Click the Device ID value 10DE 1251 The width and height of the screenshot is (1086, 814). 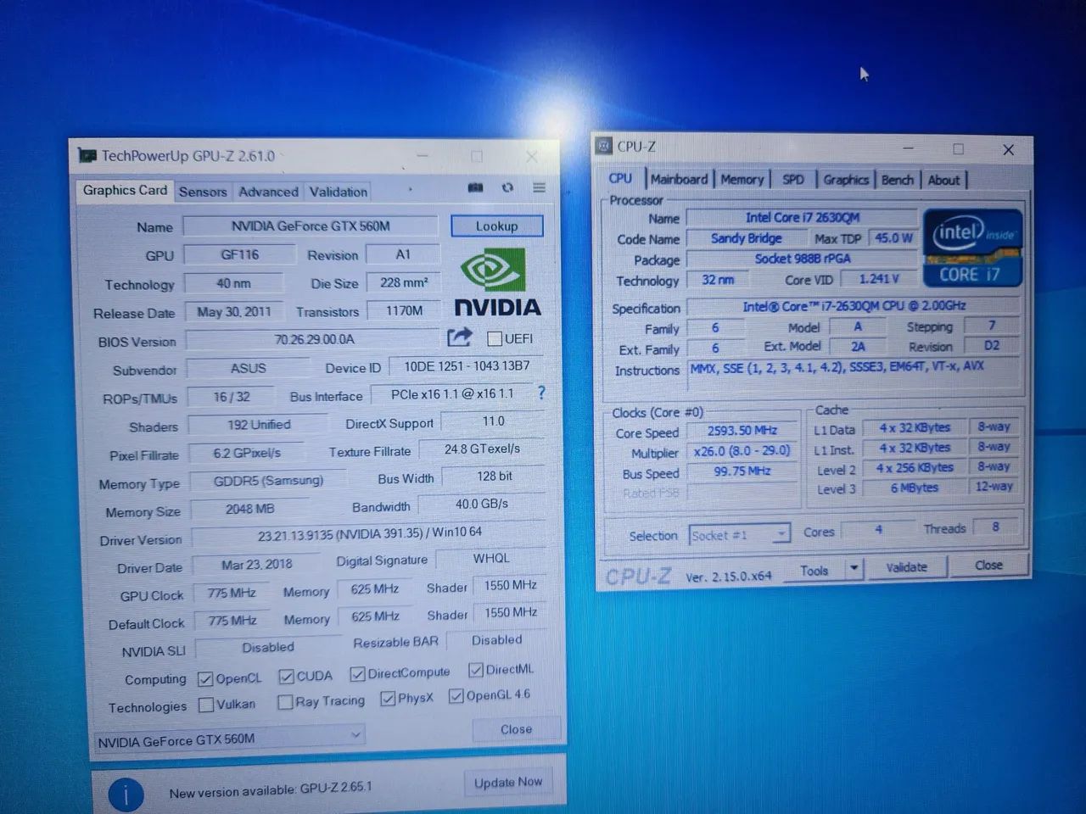pos(467,366)
